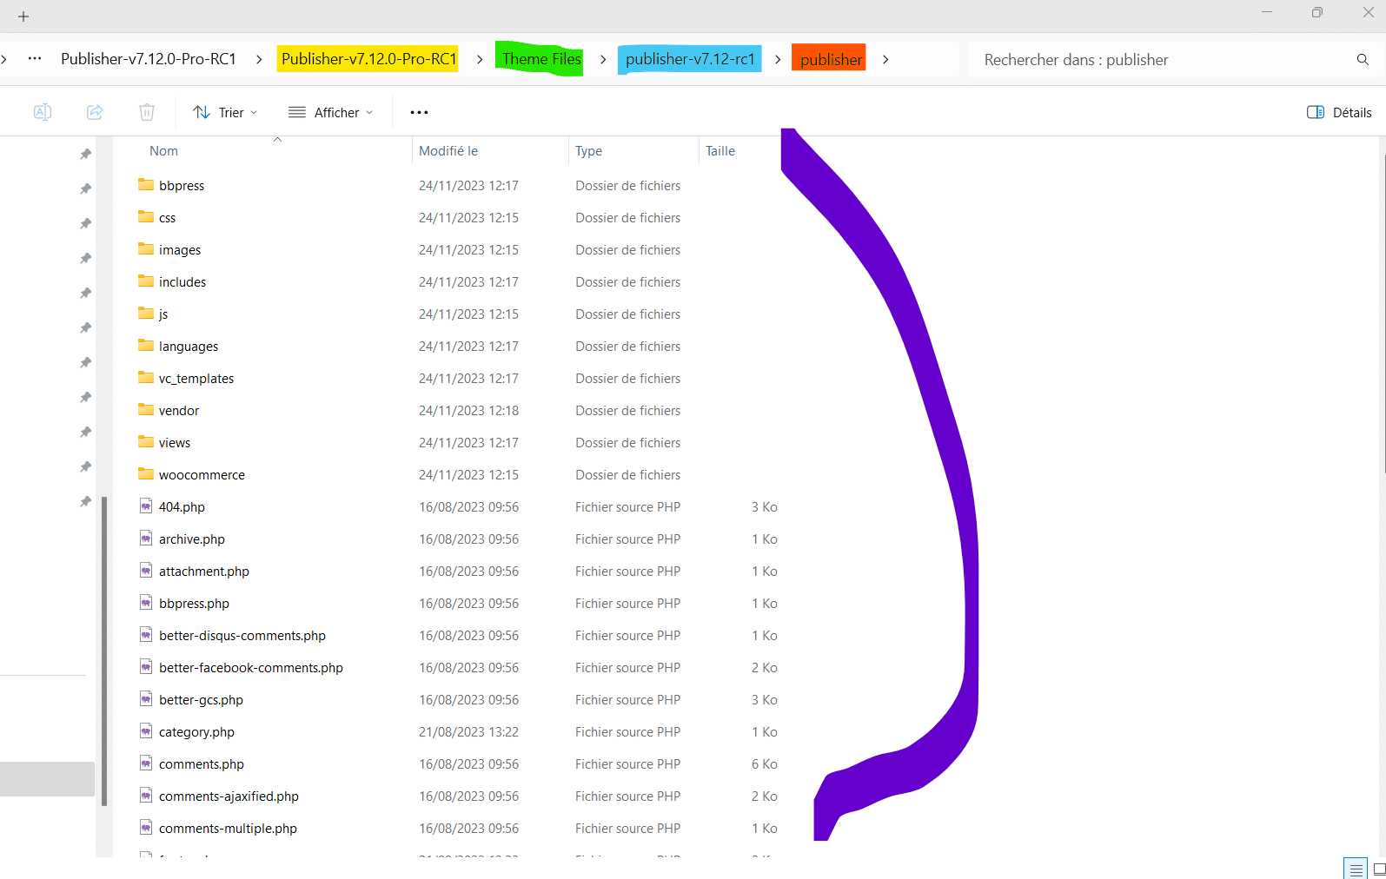Click the Delete trash icon
1386x879 pixels.
tap(147, 112)
